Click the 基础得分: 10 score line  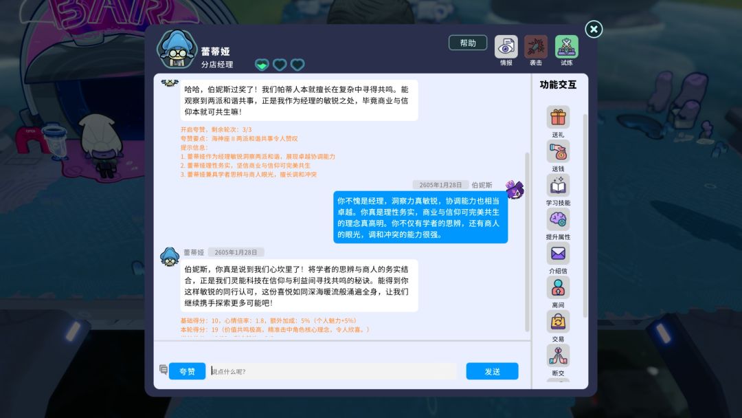pyautogui.click(x=269, y=320)
